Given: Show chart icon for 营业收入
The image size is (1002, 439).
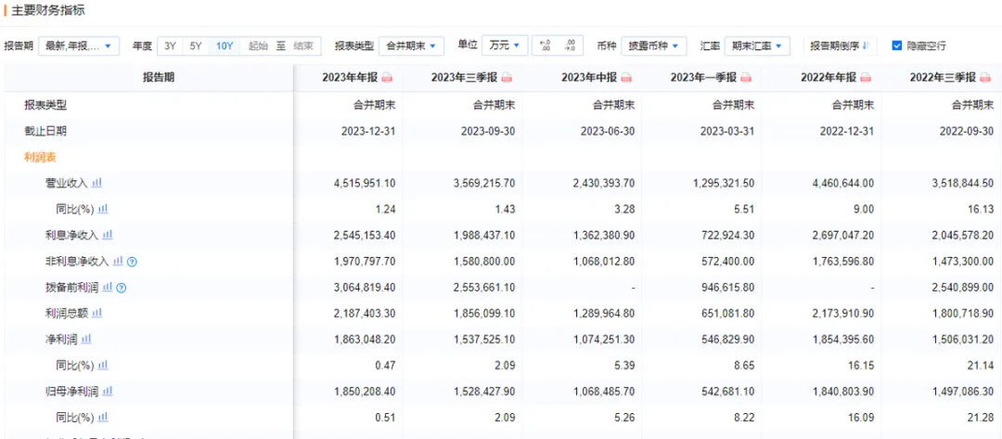Looking at the screenshot, I should (96, 183).
